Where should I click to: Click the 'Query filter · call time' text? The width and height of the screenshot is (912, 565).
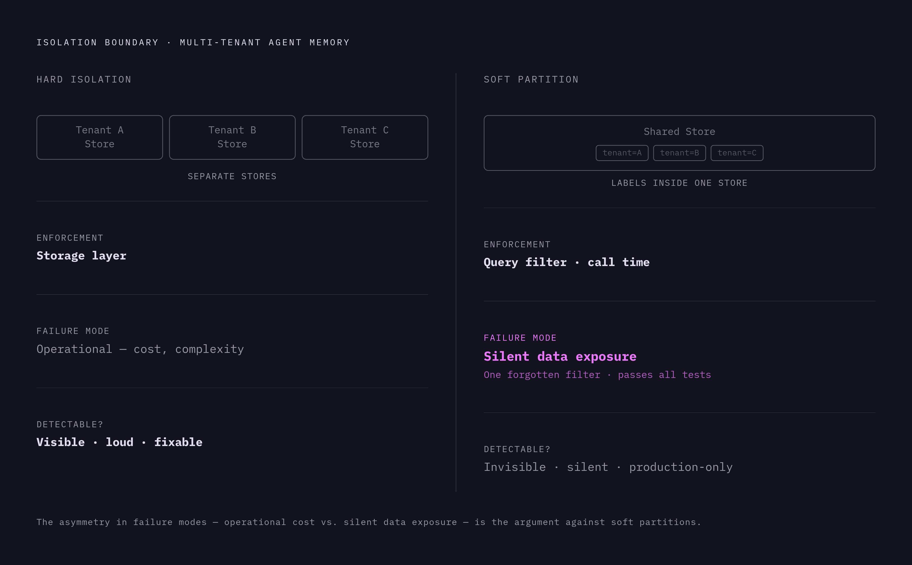click(x=566, y=262)
